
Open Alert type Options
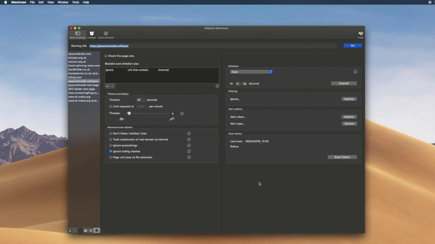(x=349, y=124)
